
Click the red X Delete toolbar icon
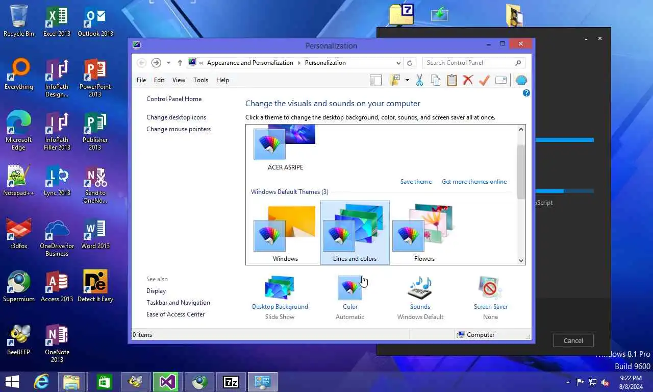(x=468, y=80)
